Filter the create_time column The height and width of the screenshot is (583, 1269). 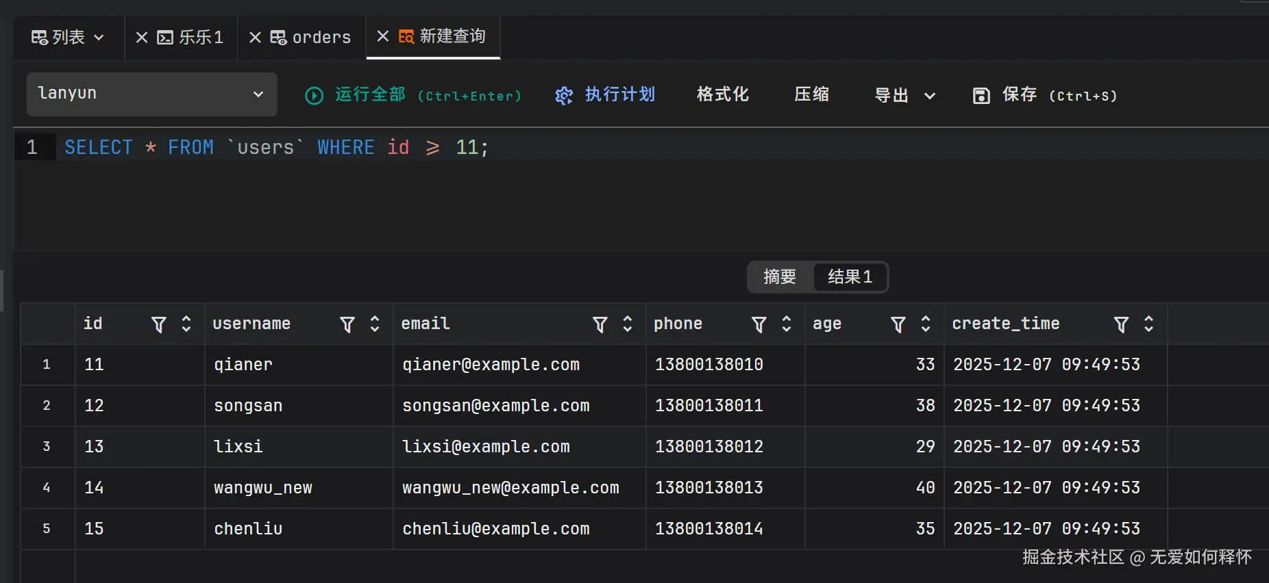[x=1122, y=324]
